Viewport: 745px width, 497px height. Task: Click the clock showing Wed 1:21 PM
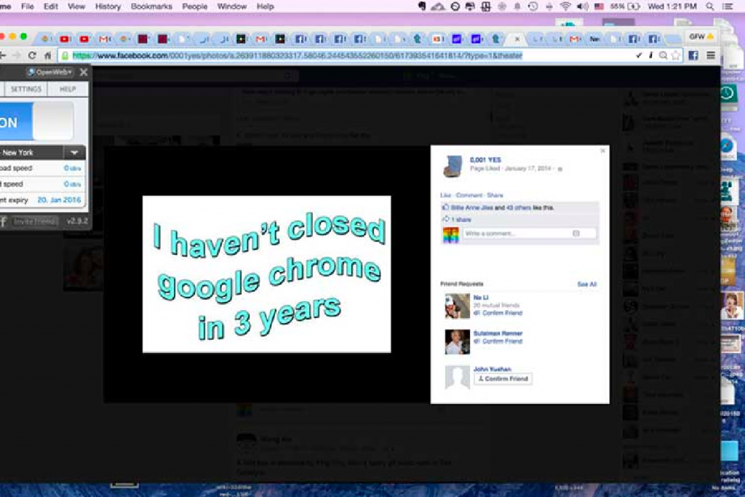(x=672, y=7)
